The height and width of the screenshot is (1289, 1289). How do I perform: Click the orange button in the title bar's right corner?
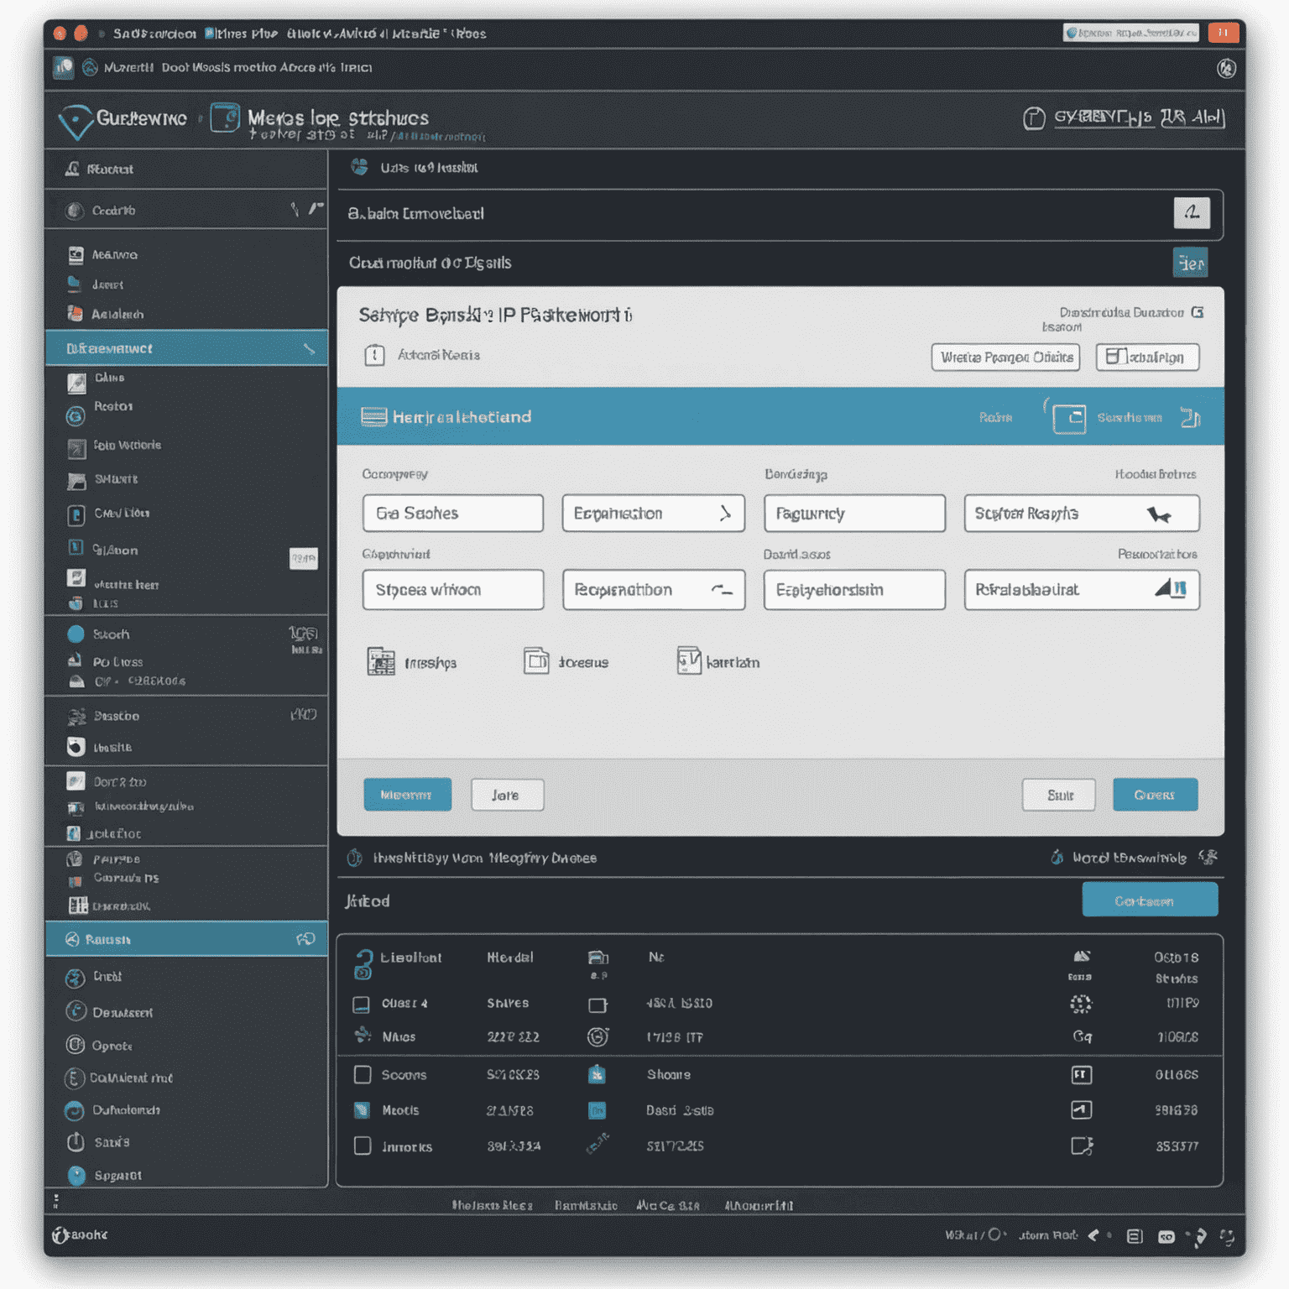click(1224, 33)
